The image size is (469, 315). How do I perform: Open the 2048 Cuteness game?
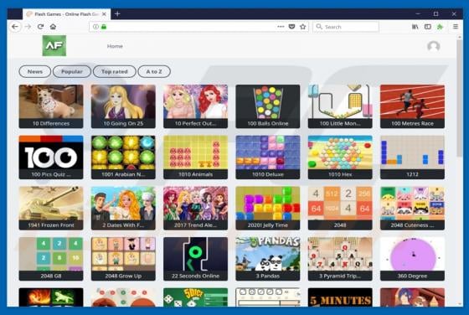(x=412, y=208)
